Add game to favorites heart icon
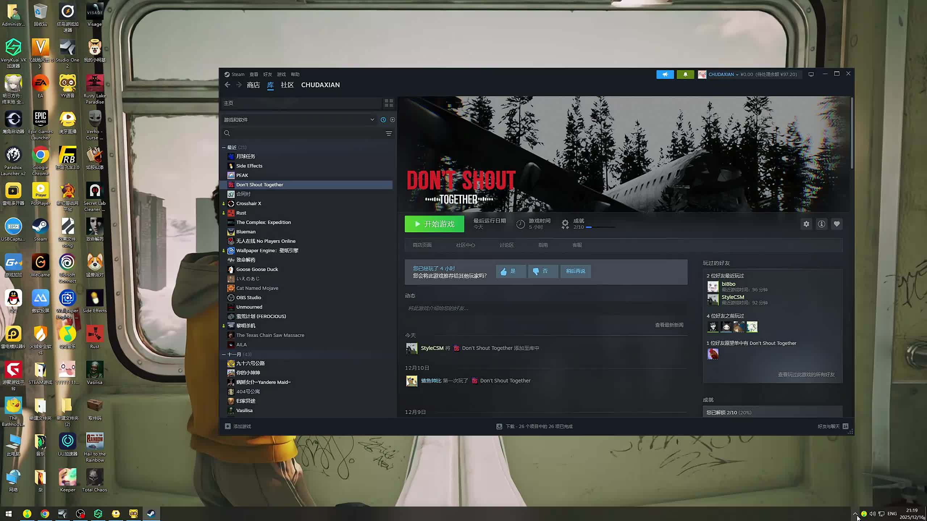This screenshot has width=927, height=521. [836, 224]
